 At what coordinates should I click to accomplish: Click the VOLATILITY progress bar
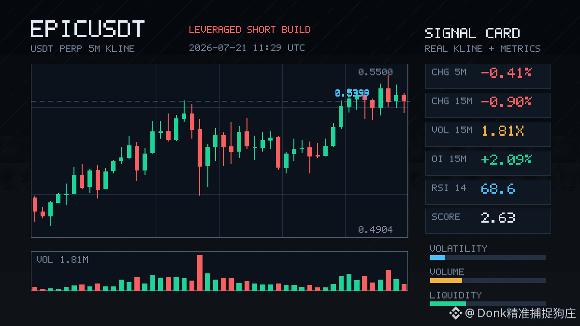pyautogui.click(x=488, y=257)
